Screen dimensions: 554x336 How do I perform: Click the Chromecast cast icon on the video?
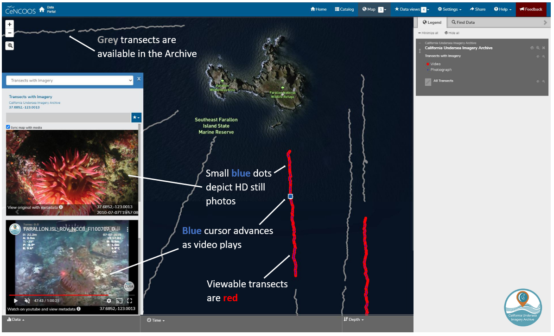[x=119, y=300]
